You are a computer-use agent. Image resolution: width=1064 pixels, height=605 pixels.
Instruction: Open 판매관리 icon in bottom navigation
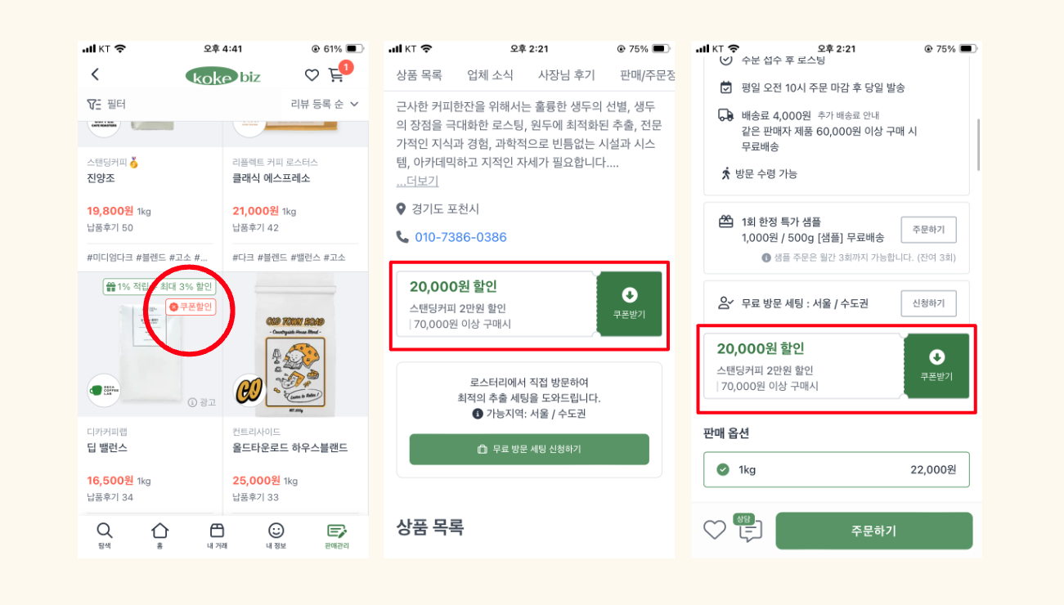tap(336, 536)
